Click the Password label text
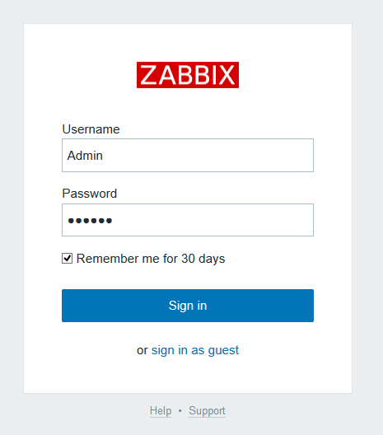Viewport: 383px width, 435px height. [90, 194]
